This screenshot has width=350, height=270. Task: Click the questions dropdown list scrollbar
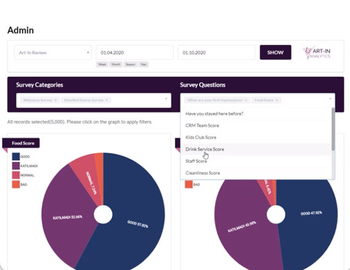(333, 129)
